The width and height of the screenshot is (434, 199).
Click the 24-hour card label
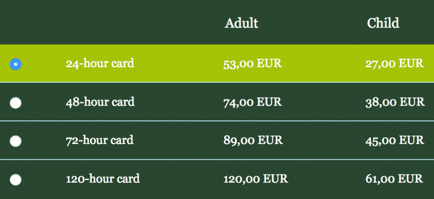point(100,63)
